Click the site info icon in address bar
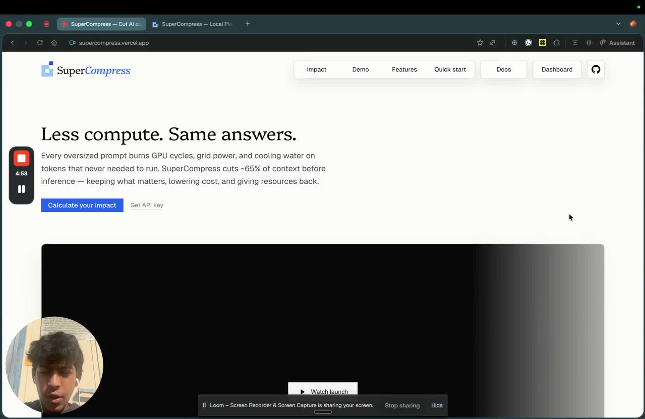Image resolution: width=645 pixels, height=419 pixels. click(72, 43)
